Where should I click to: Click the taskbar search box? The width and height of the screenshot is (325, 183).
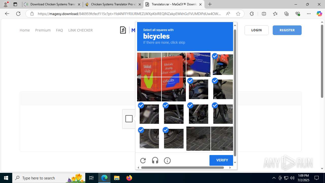(x=49, y=178)
